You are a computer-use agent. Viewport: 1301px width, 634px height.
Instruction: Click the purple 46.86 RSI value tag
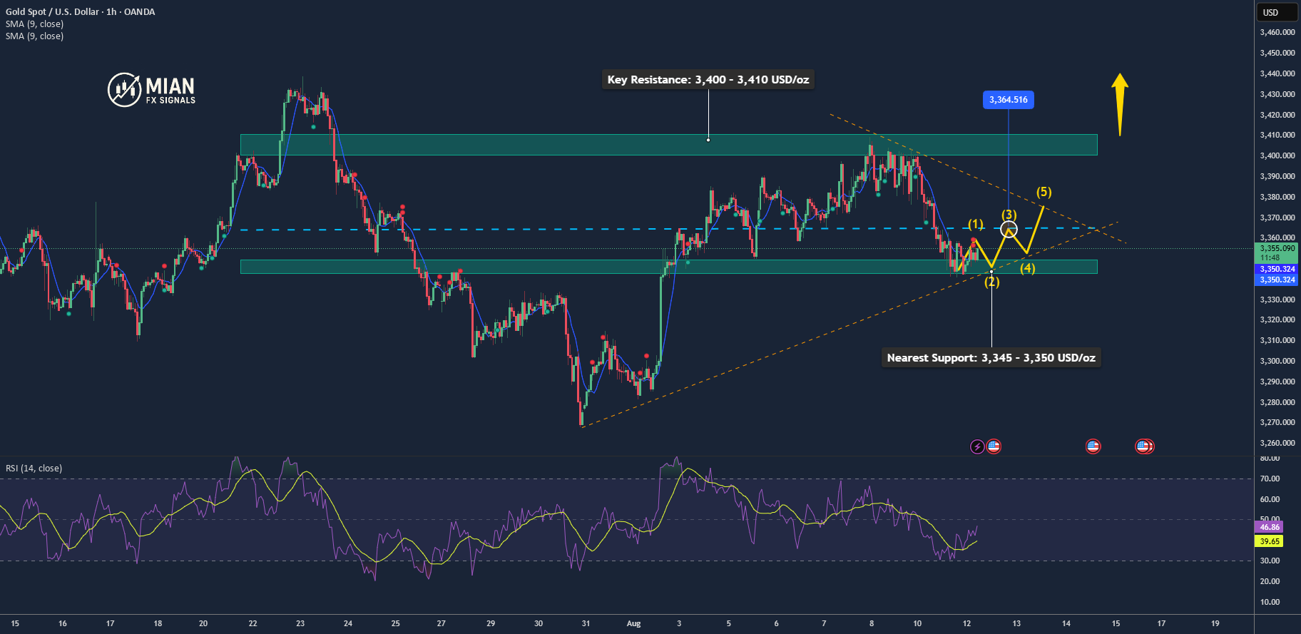1269,527
